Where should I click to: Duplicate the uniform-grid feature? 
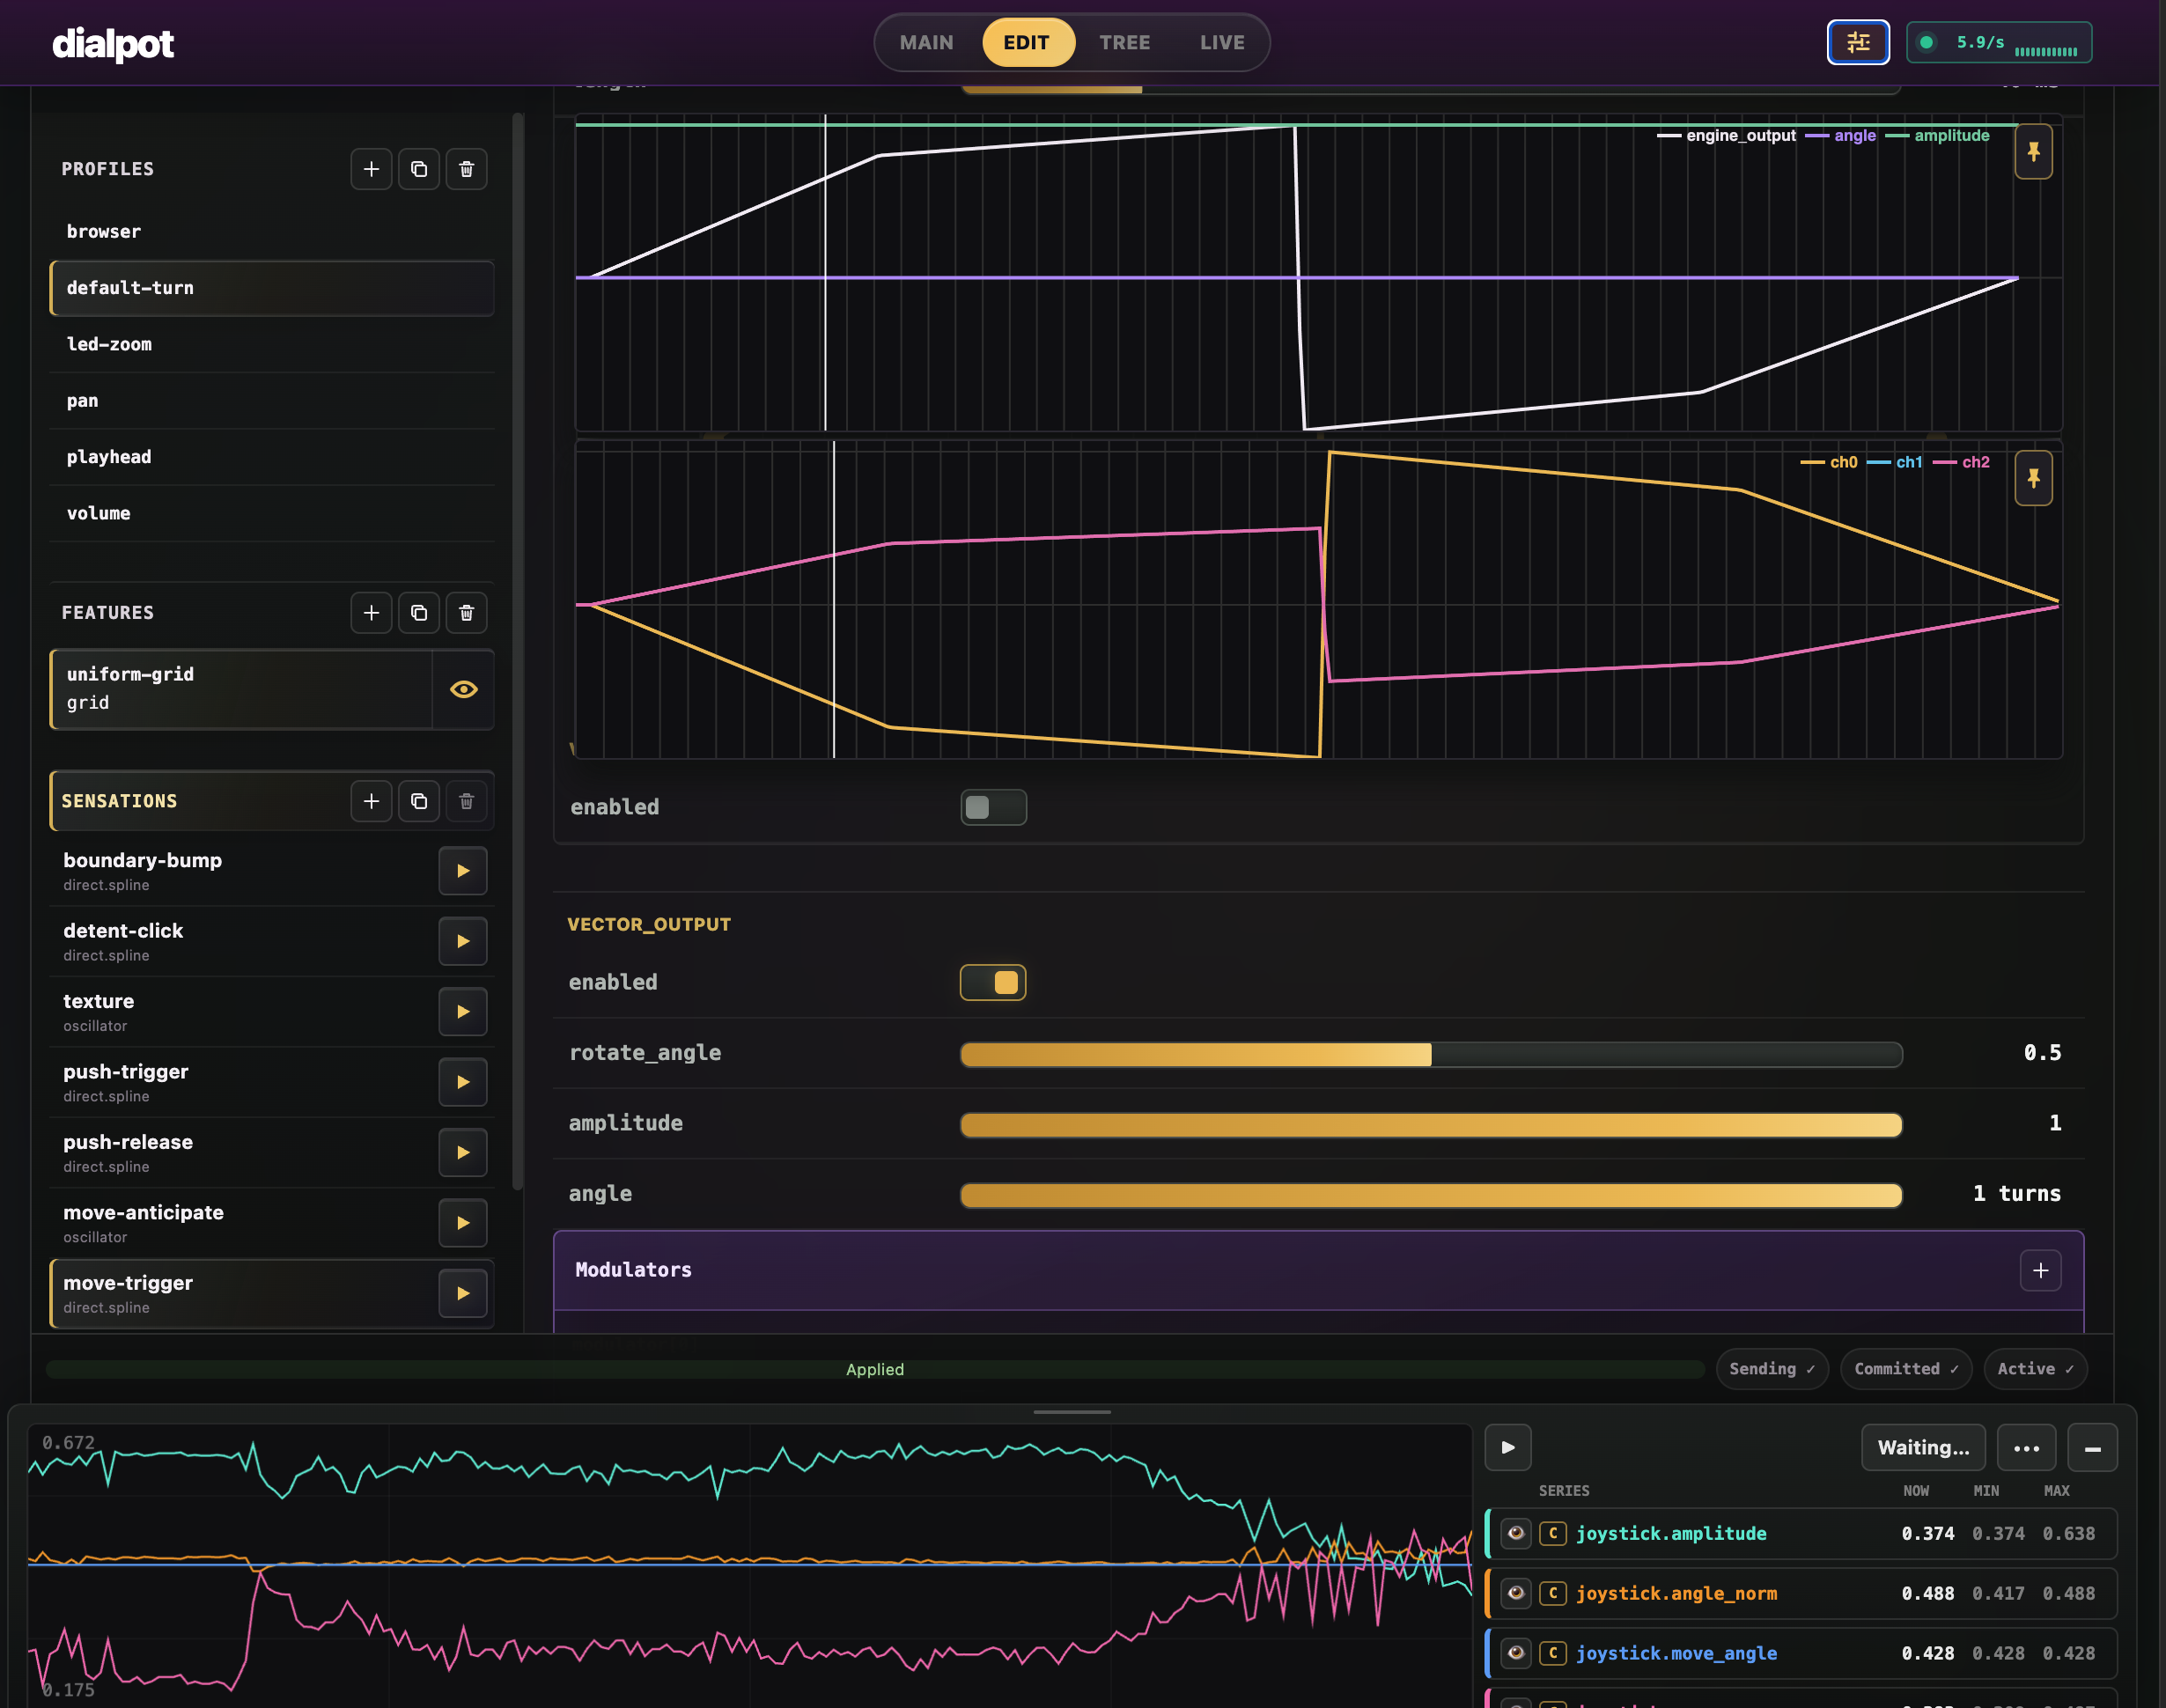(x=419, y=613)
